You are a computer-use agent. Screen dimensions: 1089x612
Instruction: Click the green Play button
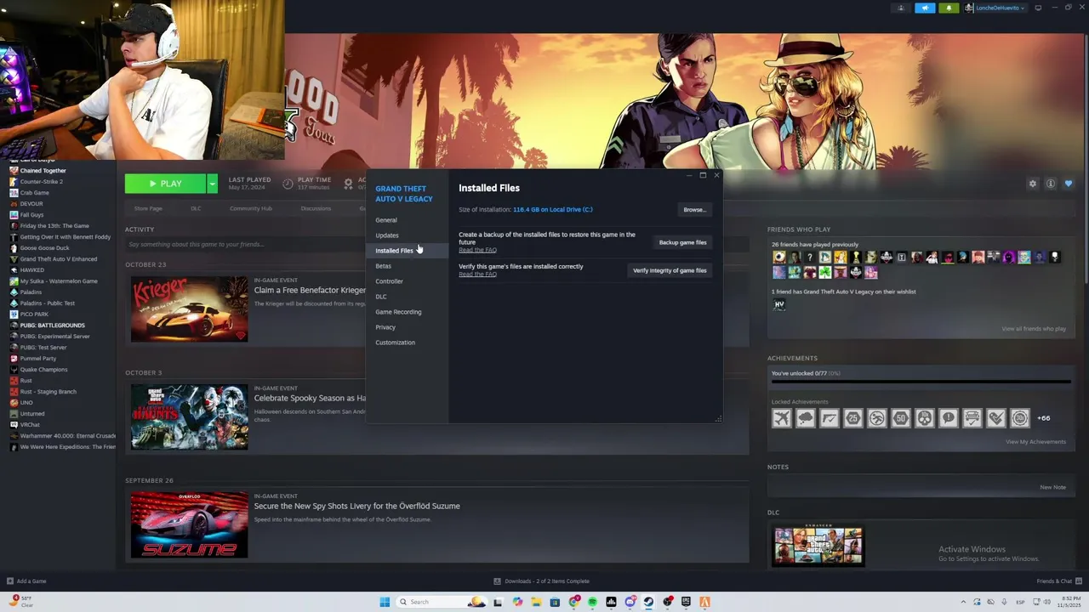coord(165,184)
